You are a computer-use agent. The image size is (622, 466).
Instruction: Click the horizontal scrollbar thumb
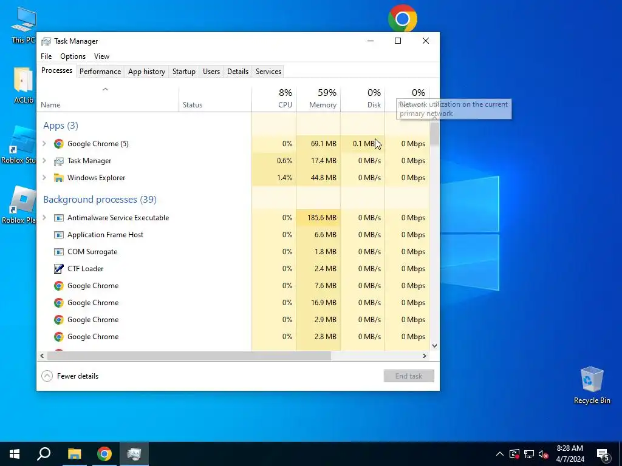189,356
